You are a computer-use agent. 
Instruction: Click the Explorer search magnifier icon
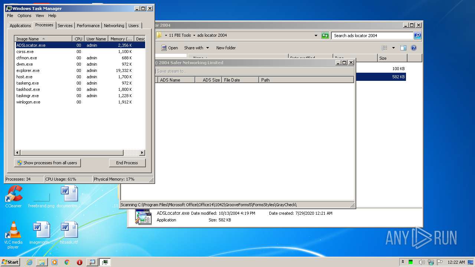tap(417, 36)
